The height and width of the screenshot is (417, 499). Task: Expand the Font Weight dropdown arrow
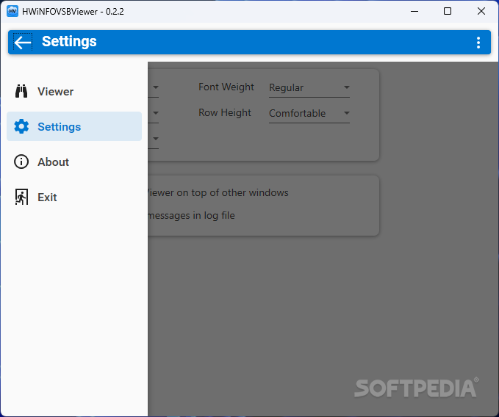347,87
